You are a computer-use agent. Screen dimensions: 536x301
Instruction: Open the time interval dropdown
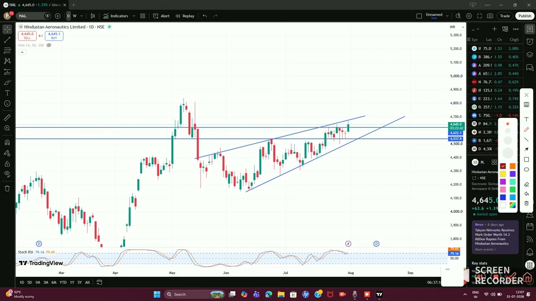[81, 16]
